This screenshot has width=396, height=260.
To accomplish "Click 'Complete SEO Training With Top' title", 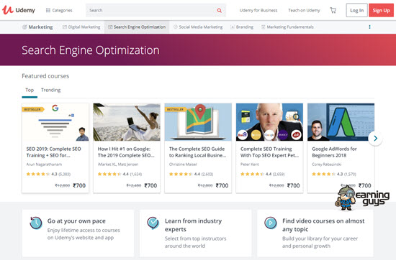I will 269,152.
